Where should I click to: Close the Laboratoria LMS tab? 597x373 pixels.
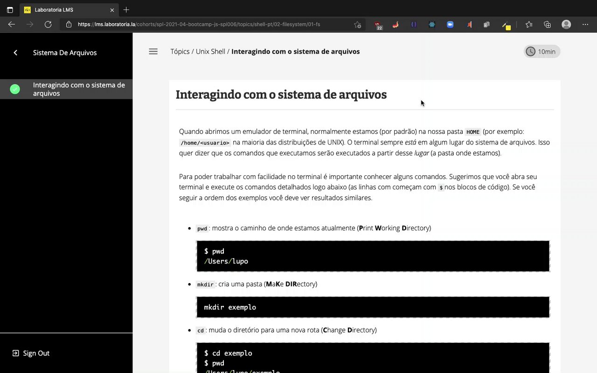tap(112, 10)
